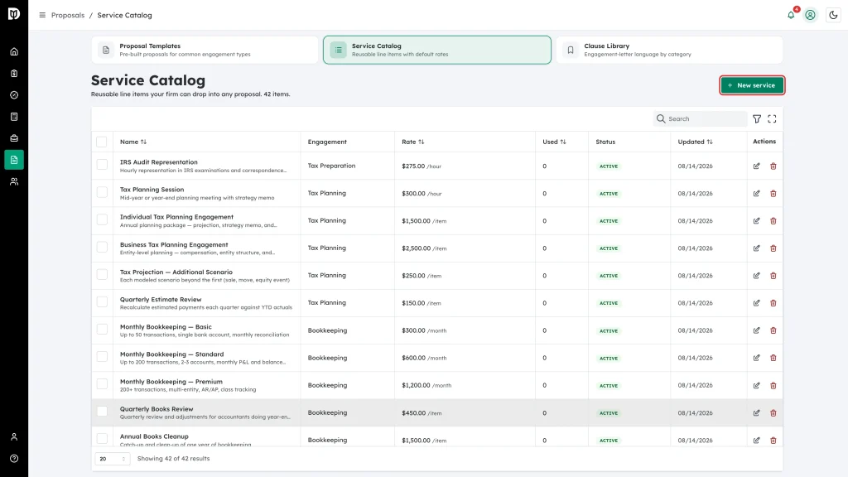
Task: Edit the Tax Planning Session row
Action: pyautogui.click(x=757, y=194)
